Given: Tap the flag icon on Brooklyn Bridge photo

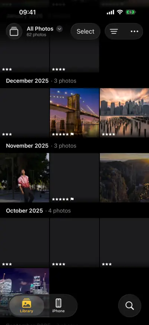Looking at the screenshot, I should pyautogui.click(x=72, y=134).
